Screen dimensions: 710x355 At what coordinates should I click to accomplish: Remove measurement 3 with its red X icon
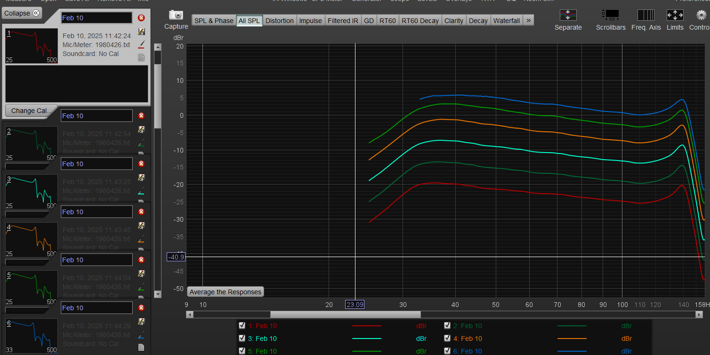point(141,164)
